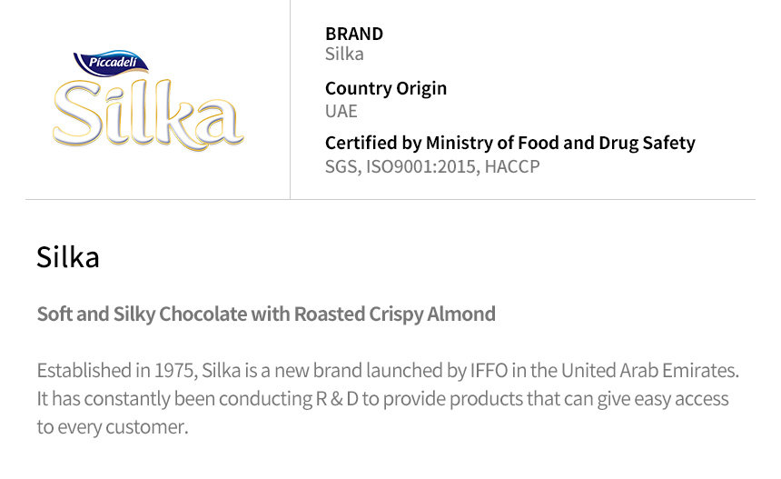Click the Silka brand logo image
The width and height of the screenshot is (781, 479).
point(148,100)
